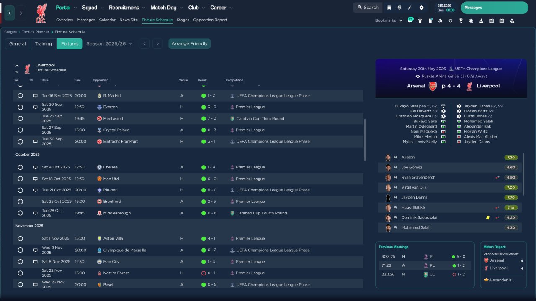Viewport: 536px width, 301px height.
Task: Expand the Recruitment menu
Action: click(x=127, y=8)
